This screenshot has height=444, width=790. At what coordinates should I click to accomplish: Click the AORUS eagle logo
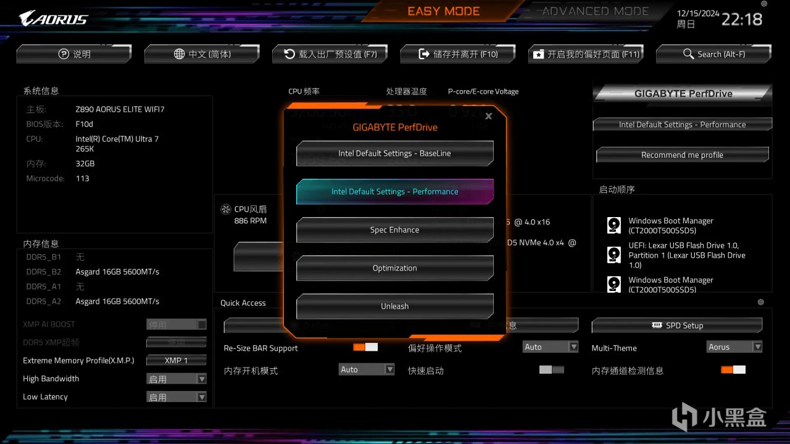[54, 18]
